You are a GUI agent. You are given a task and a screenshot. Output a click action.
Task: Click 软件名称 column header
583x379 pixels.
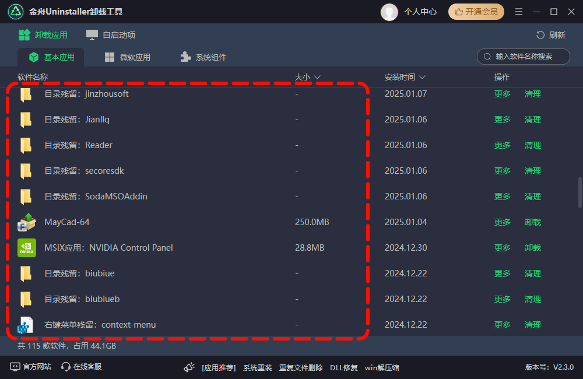[x=33, y=77]
